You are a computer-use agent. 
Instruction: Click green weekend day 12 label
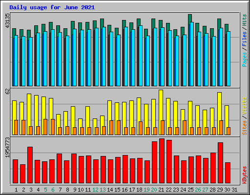coord(95,190)
